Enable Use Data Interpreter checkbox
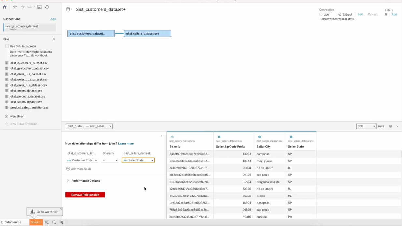The width and height of the screenshot is (402, 226). (x=7, y=46)
